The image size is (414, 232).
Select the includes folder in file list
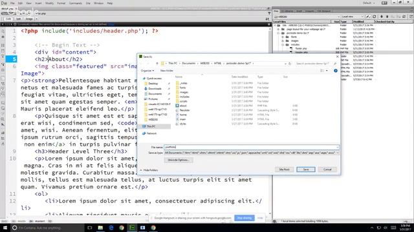[x=184, y=97]
